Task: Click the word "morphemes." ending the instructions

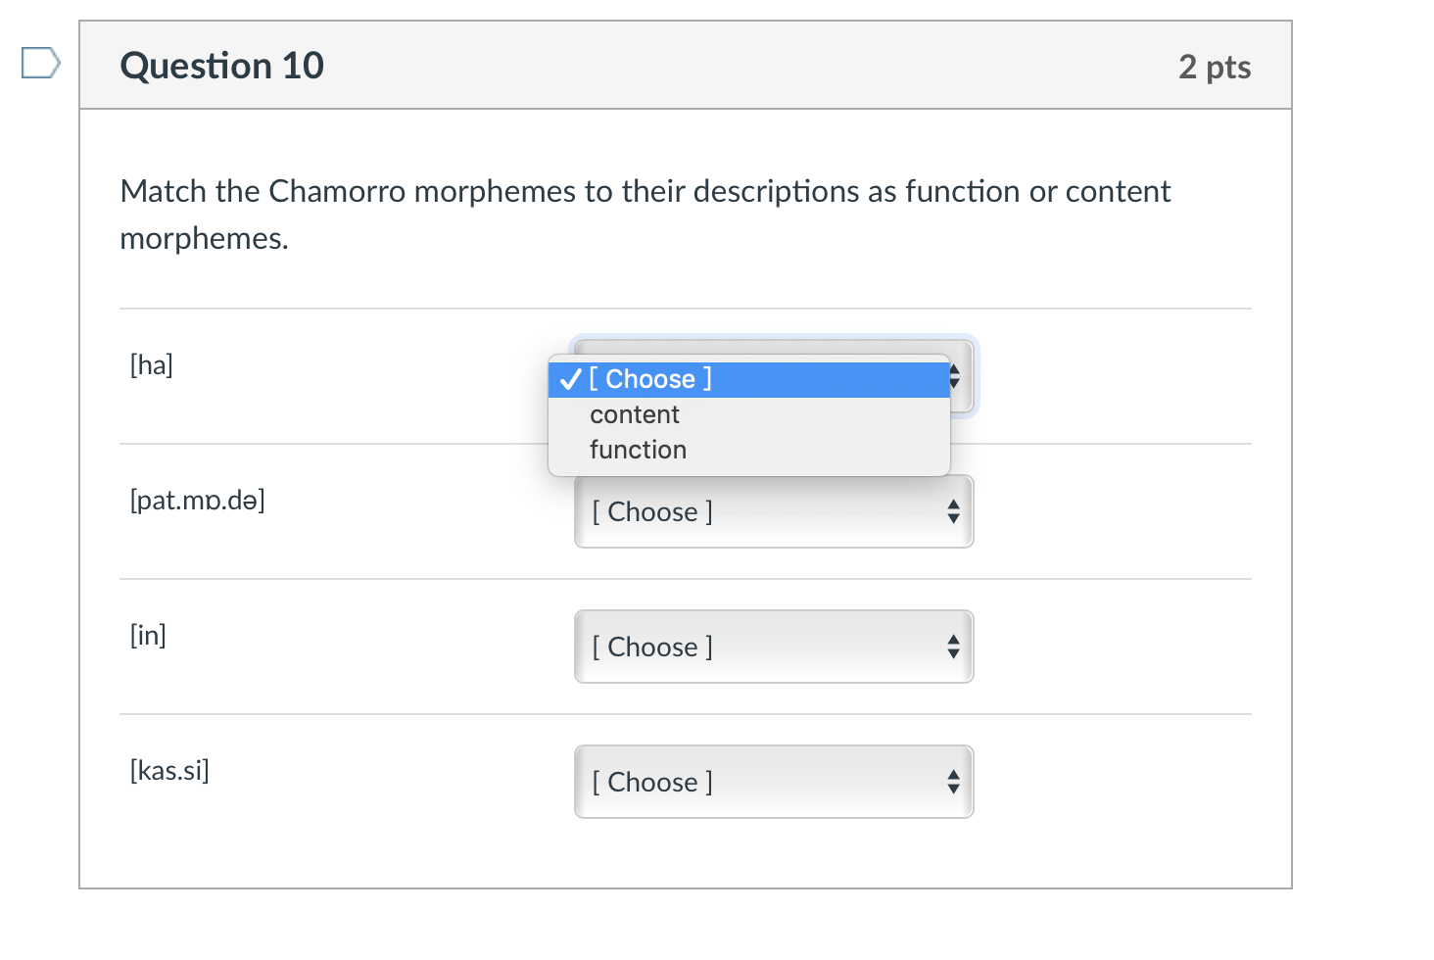Action: coord(204,238)
